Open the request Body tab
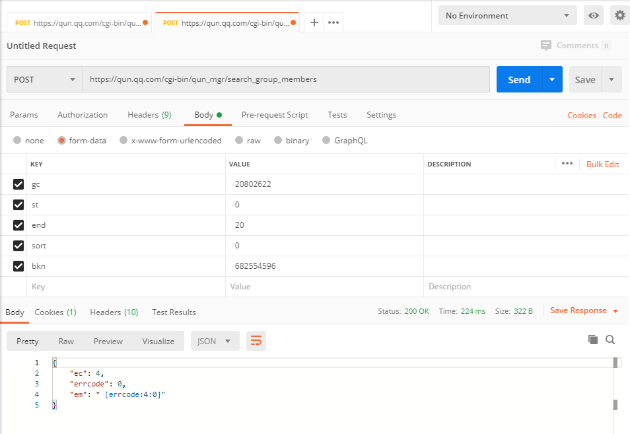This screenshot has width=630, height=434. (x=208, y=115)
